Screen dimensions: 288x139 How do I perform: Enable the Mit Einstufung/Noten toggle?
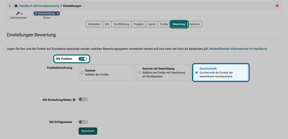(x=83, y=99)
